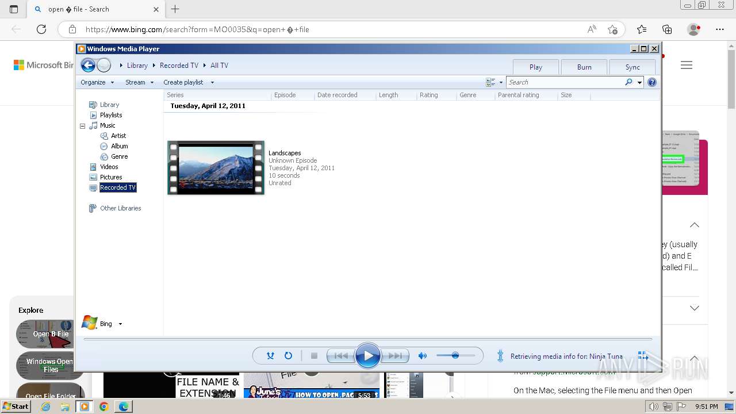Click the Windows Start button
The width and height of the screenshot is (736, 414).
pos(16,407)
